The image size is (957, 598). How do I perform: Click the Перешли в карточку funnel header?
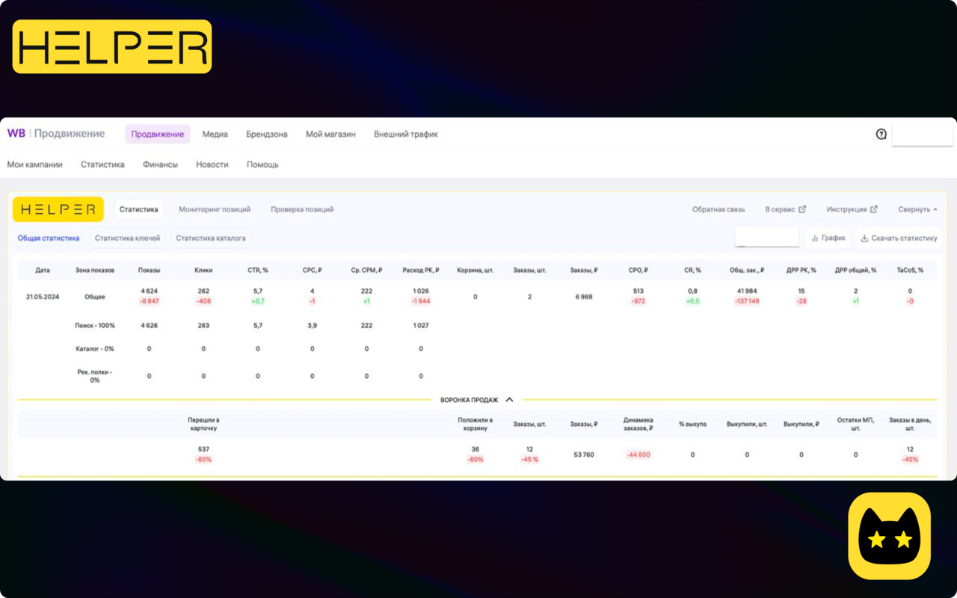point(203,424)
